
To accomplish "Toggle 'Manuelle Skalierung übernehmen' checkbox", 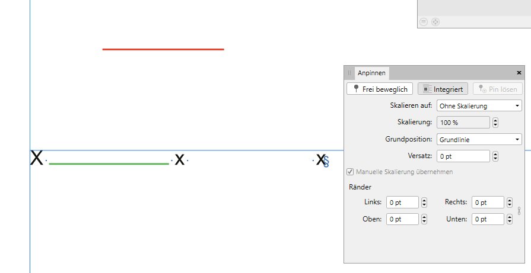I will pyautogui.click(x=351, y=172).
